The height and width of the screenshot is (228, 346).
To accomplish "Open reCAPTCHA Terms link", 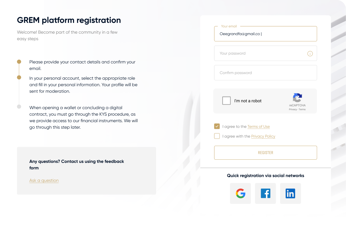I will click(x=302, y=109).
